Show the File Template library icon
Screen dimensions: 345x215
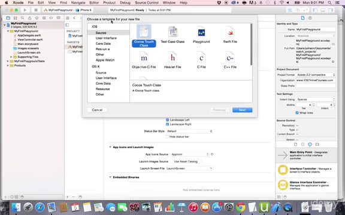pyautogui.click(x=295, y=145)
